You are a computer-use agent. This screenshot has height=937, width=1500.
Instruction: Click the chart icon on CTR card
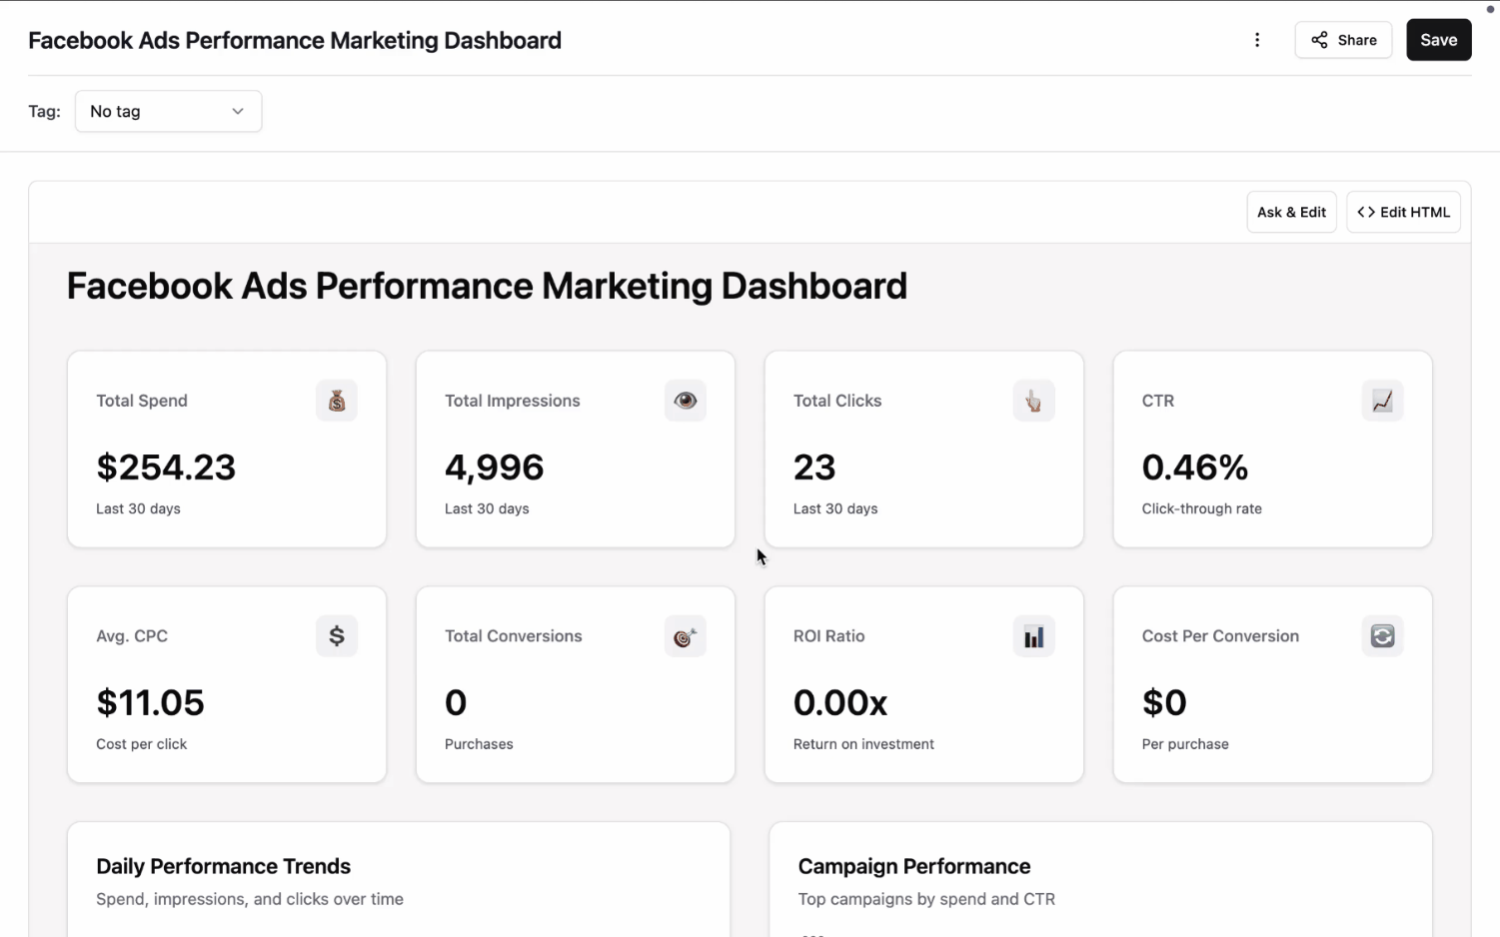1382,401
